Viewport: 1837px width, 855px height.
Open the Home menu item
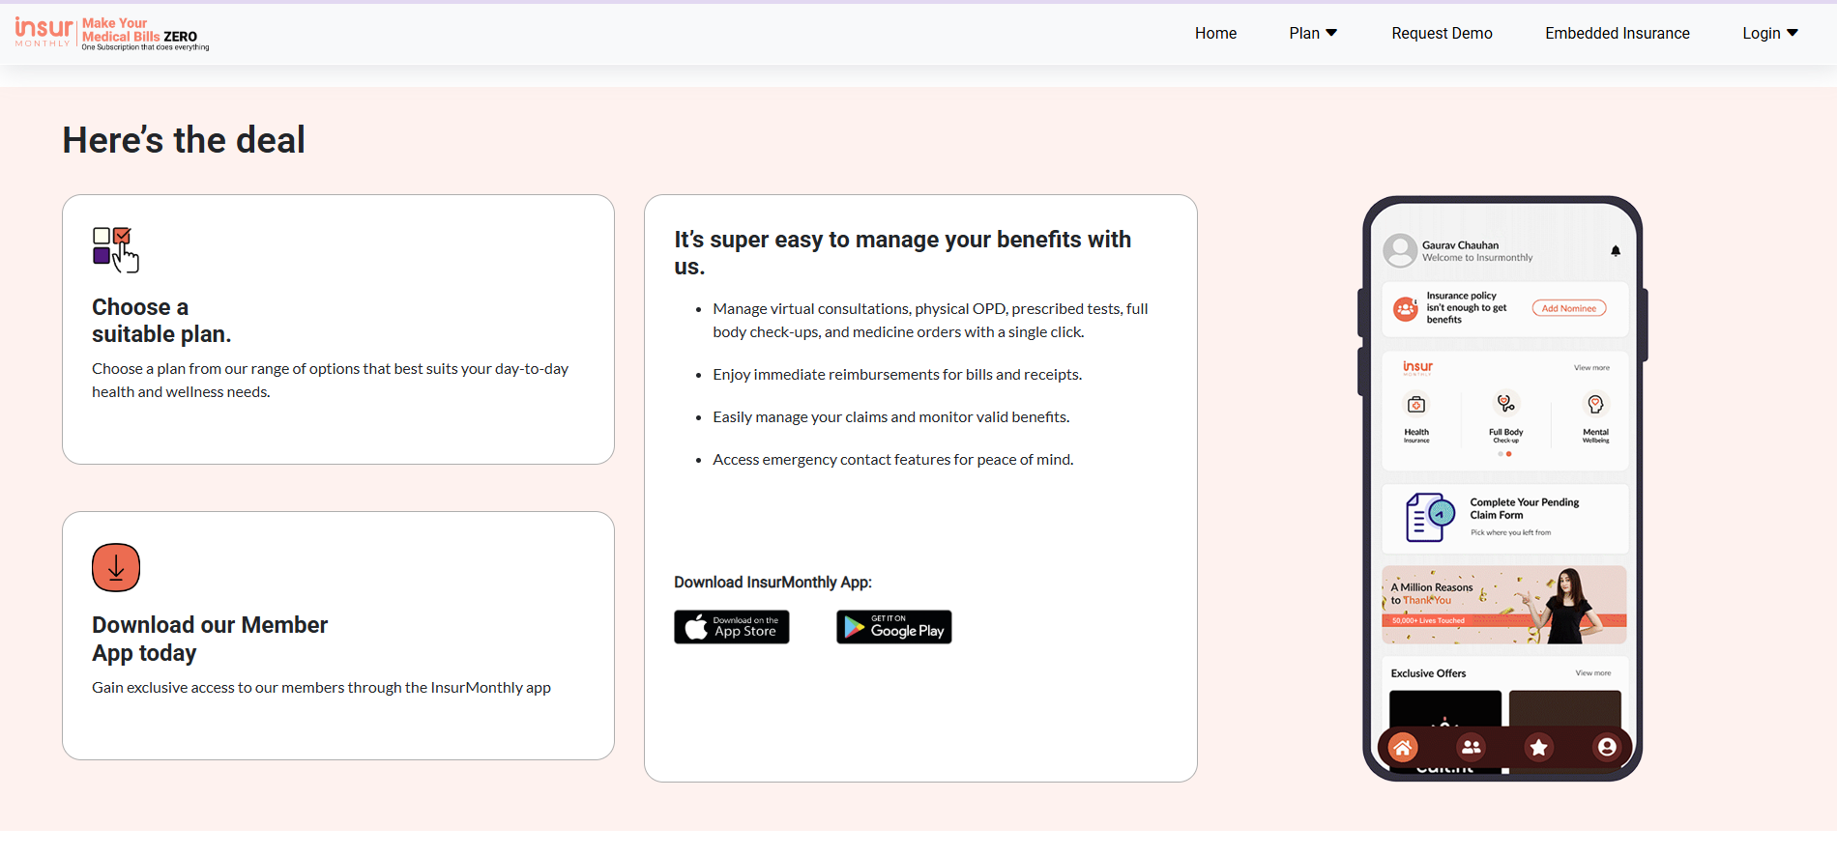point(1215,33)
